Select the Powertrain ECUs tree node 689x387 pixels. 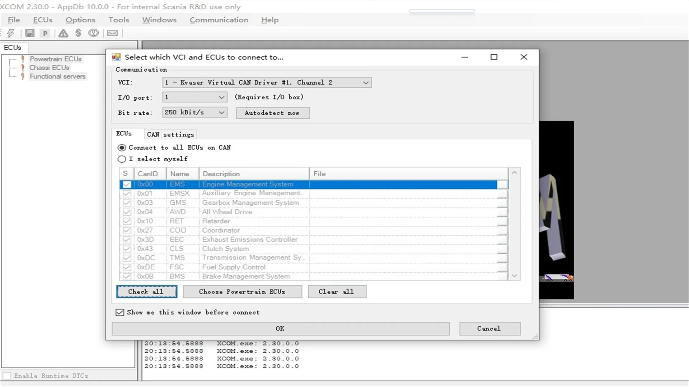(56, 59)
